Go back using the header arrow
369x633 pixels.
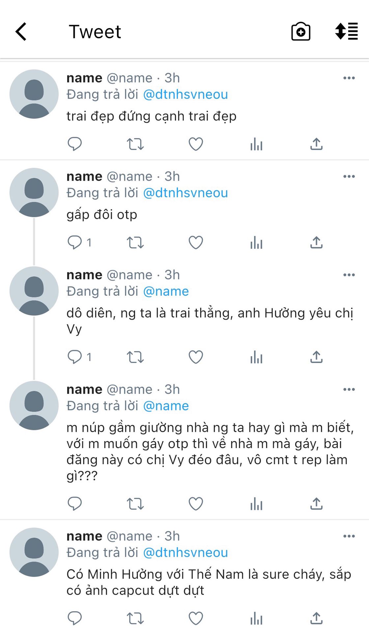tap(21, 32)
